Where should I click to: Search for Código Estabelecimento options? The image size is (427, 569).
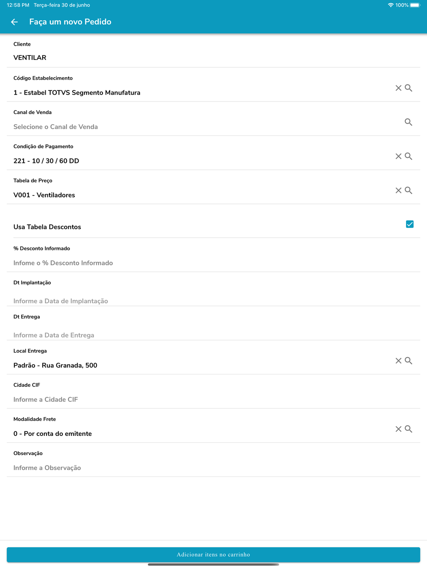coord(409,88)
